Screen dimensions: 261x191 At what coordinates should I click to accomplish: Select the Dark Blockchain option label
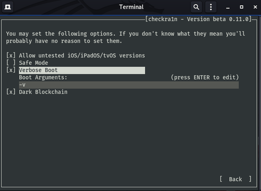point(43,92)
